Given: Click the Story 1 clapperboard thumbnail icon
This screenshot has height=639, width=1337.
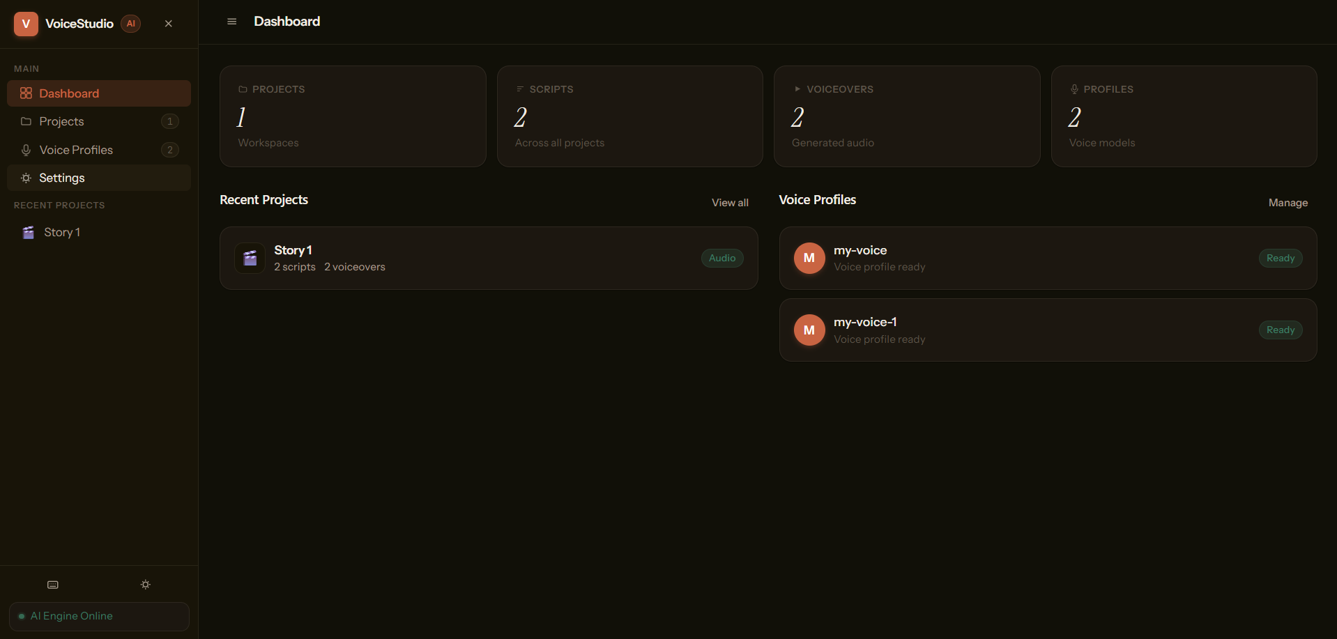Looking at the screenshot, I should coord(250,258).
